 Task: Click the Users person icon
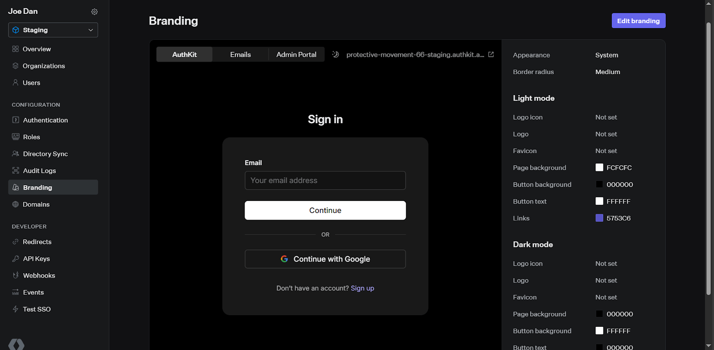(x=16, y=83)
